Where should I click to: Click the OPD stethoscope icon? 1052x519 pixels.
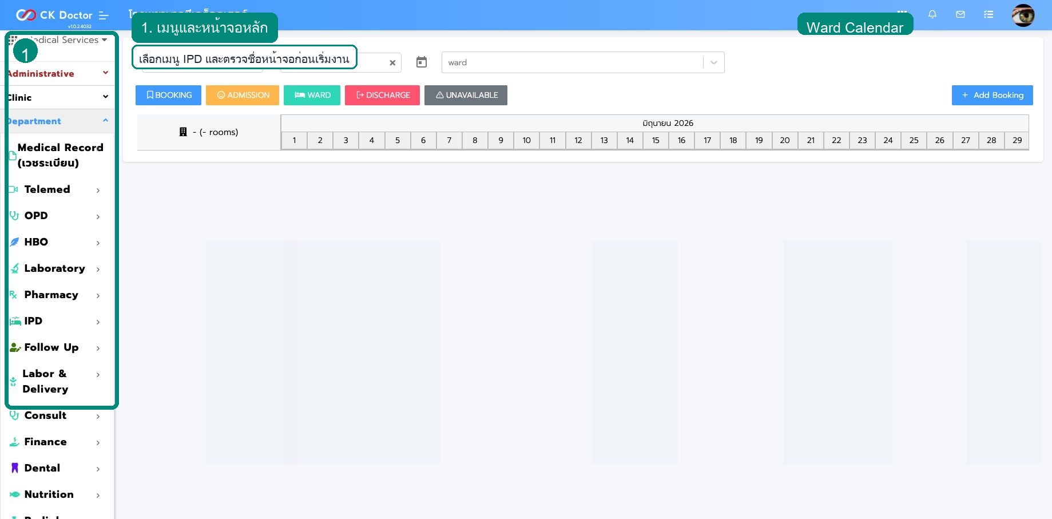(x=14, y=216)
